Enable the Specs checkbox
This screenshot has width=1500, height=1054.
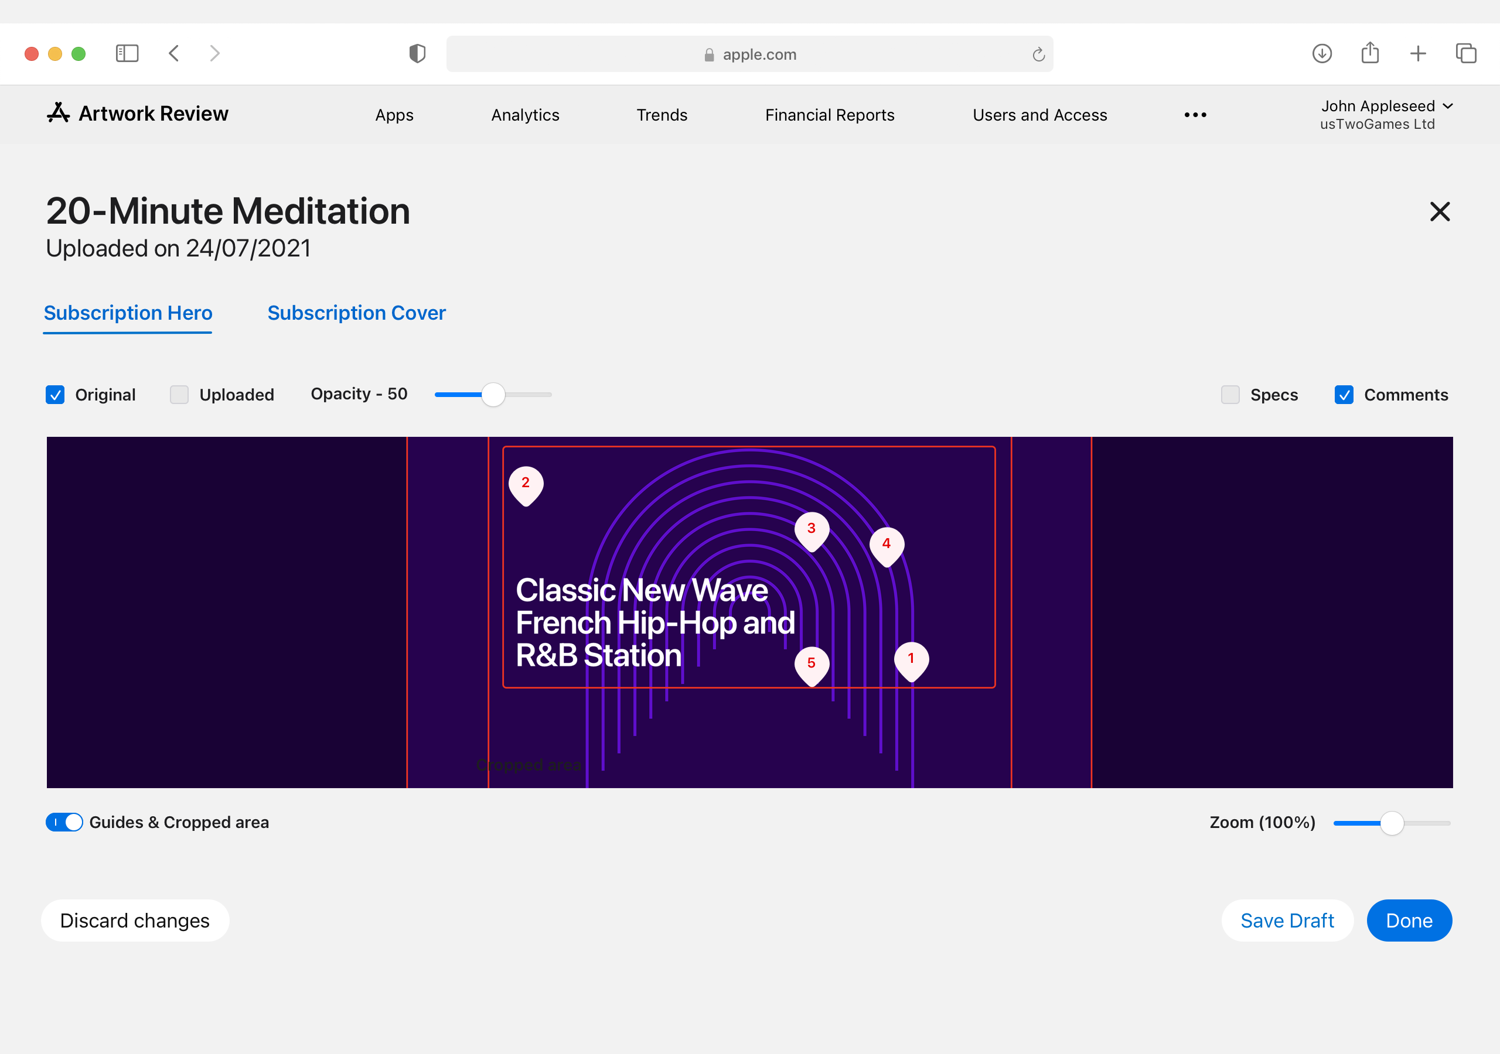click(x=1230, y=395)
